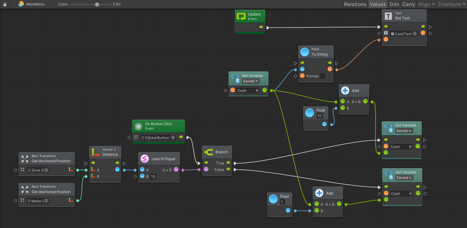Click the lower Set Variable node icon
This screenshot has height=228, width=467.
click(x=389, y=175)
